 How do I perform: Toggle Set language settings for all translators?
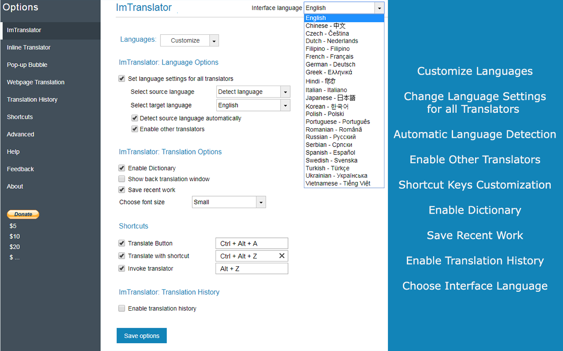(x=122, y=79)
